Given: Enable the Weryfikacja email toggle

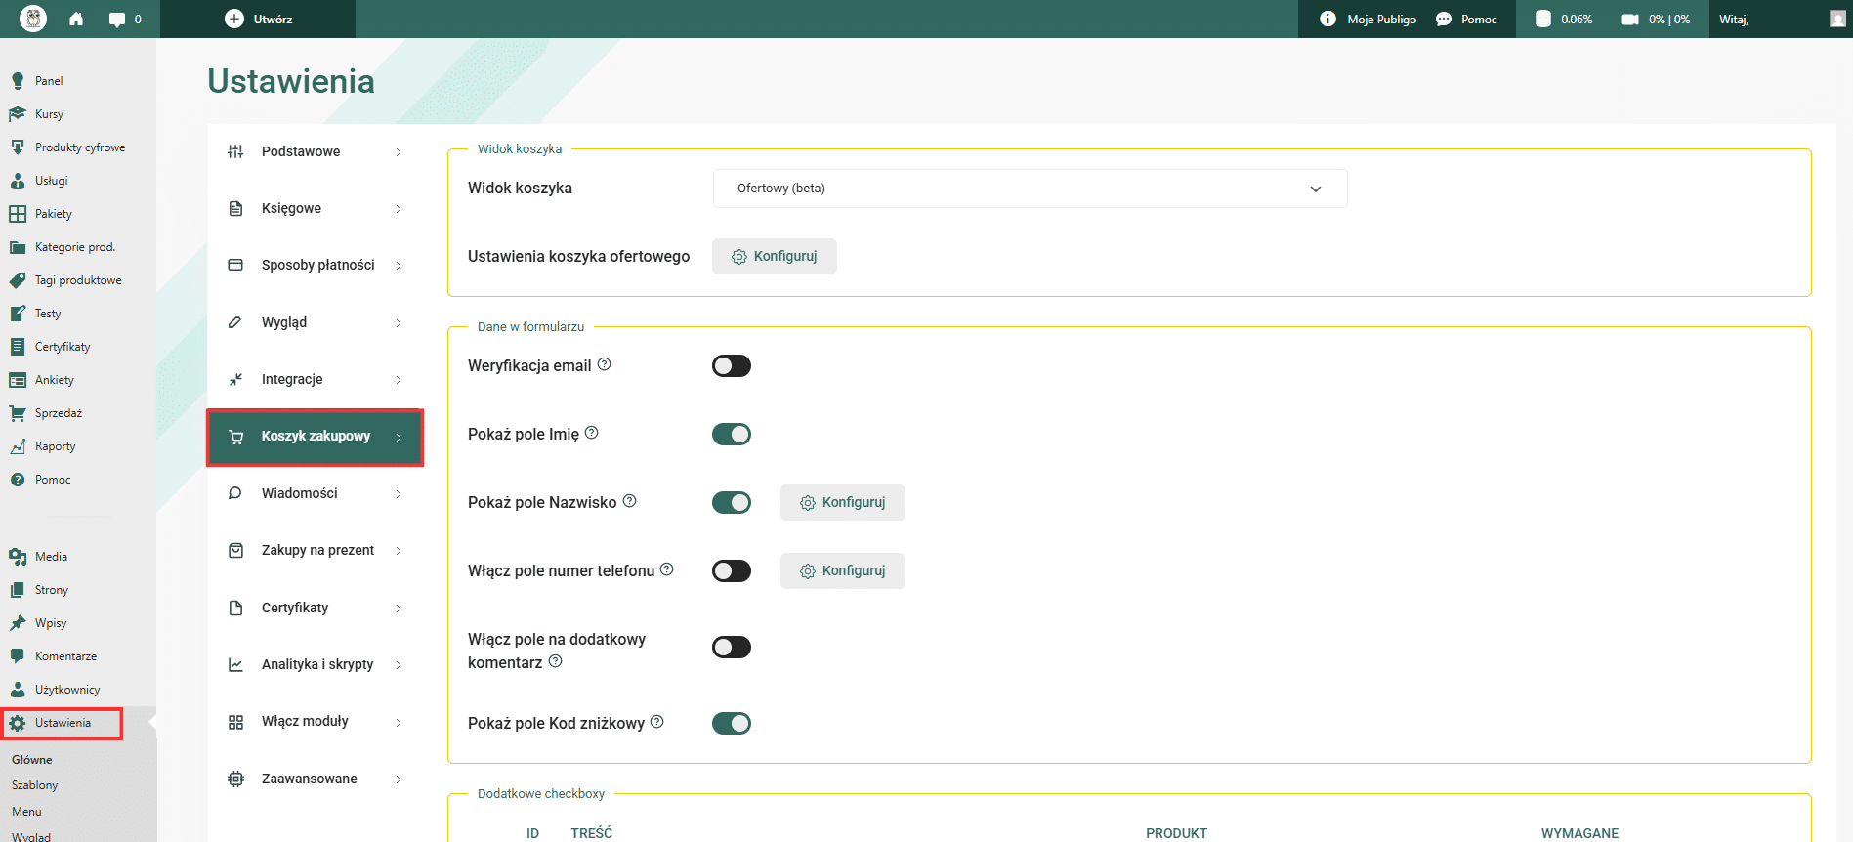Looking at the screenshot, I should pyautogui.click(x=732, y=365).
